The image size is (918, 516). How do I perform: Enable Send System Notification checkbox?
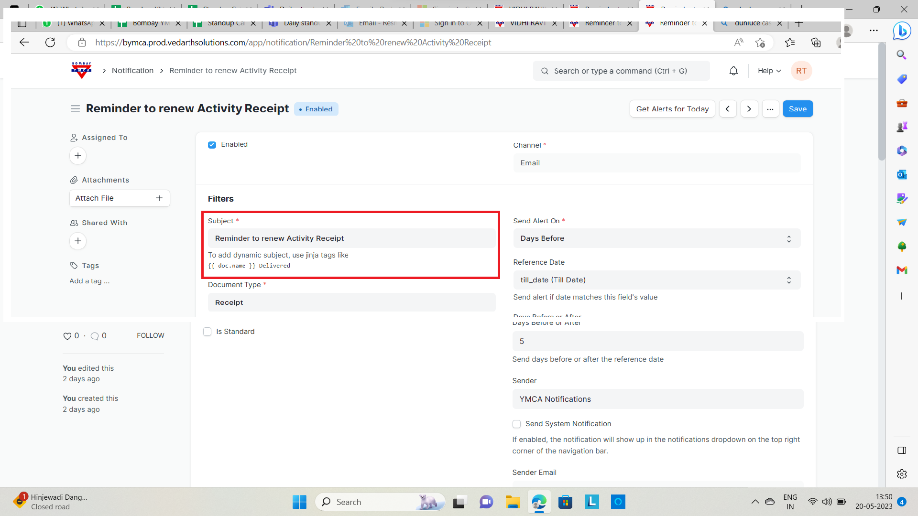(x=516, y=424)
